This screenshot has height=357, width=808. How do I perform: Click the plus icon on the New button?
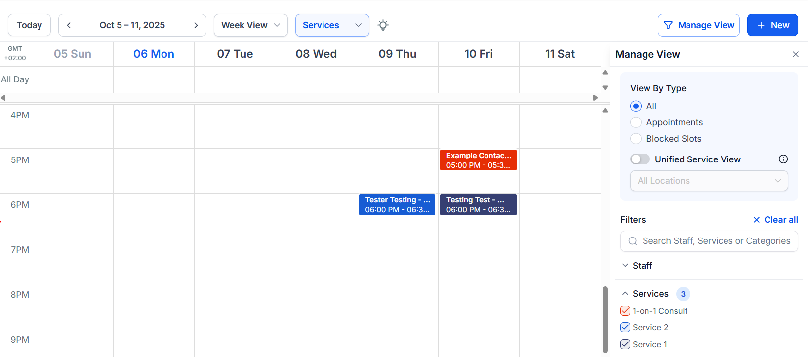(x=761, y=25)
